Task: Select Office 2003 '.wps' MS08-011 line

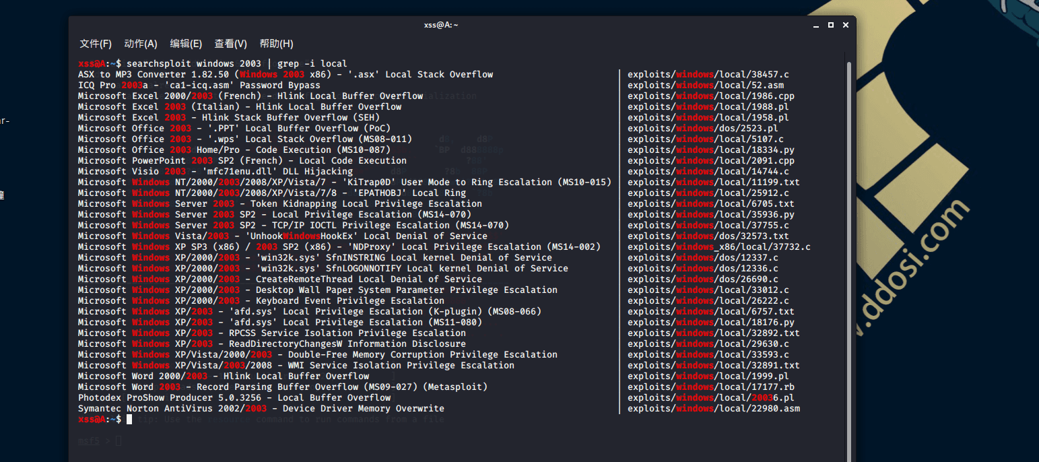Action: 245,139
